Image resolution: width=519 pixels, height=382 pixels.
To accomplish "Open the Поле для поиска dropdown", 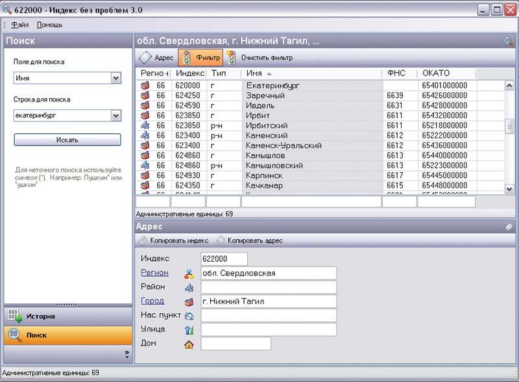I will point(116,78).
